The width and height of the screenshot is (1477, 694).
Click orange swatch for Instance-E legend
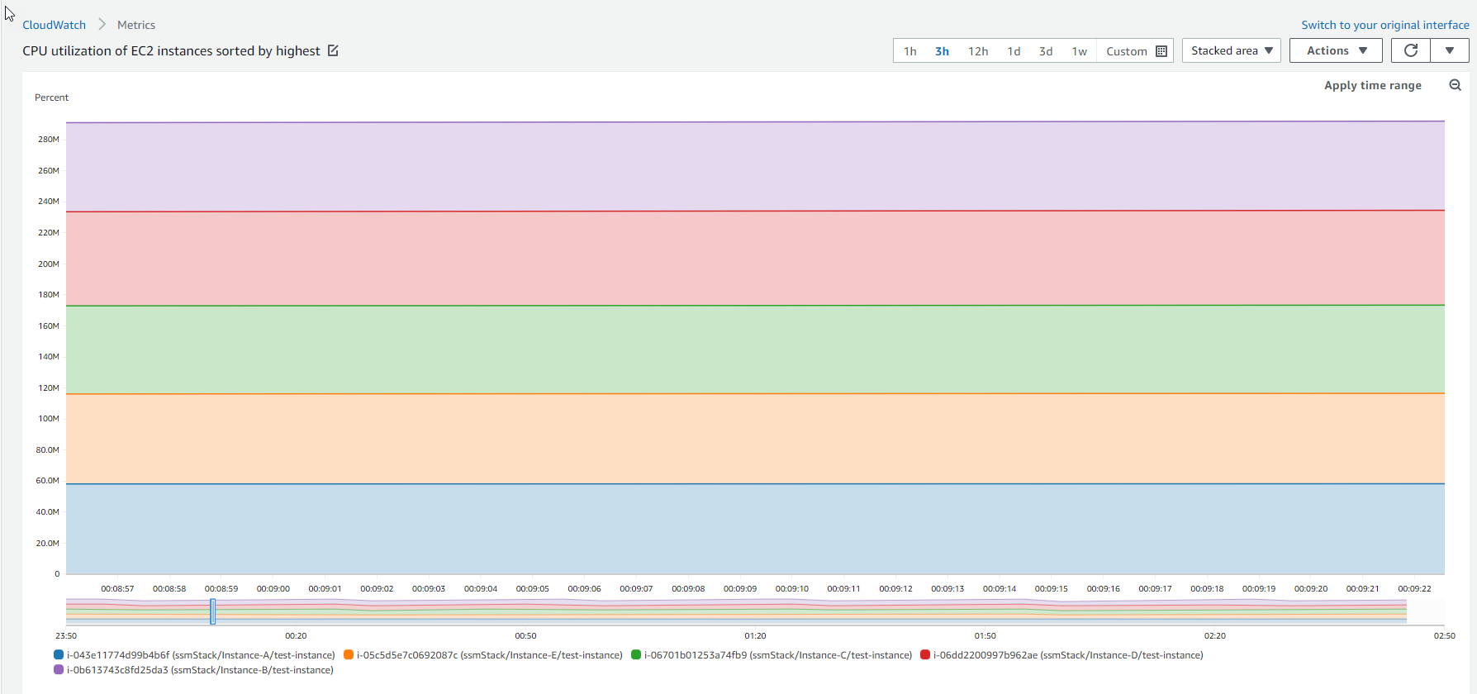point(349,654)
